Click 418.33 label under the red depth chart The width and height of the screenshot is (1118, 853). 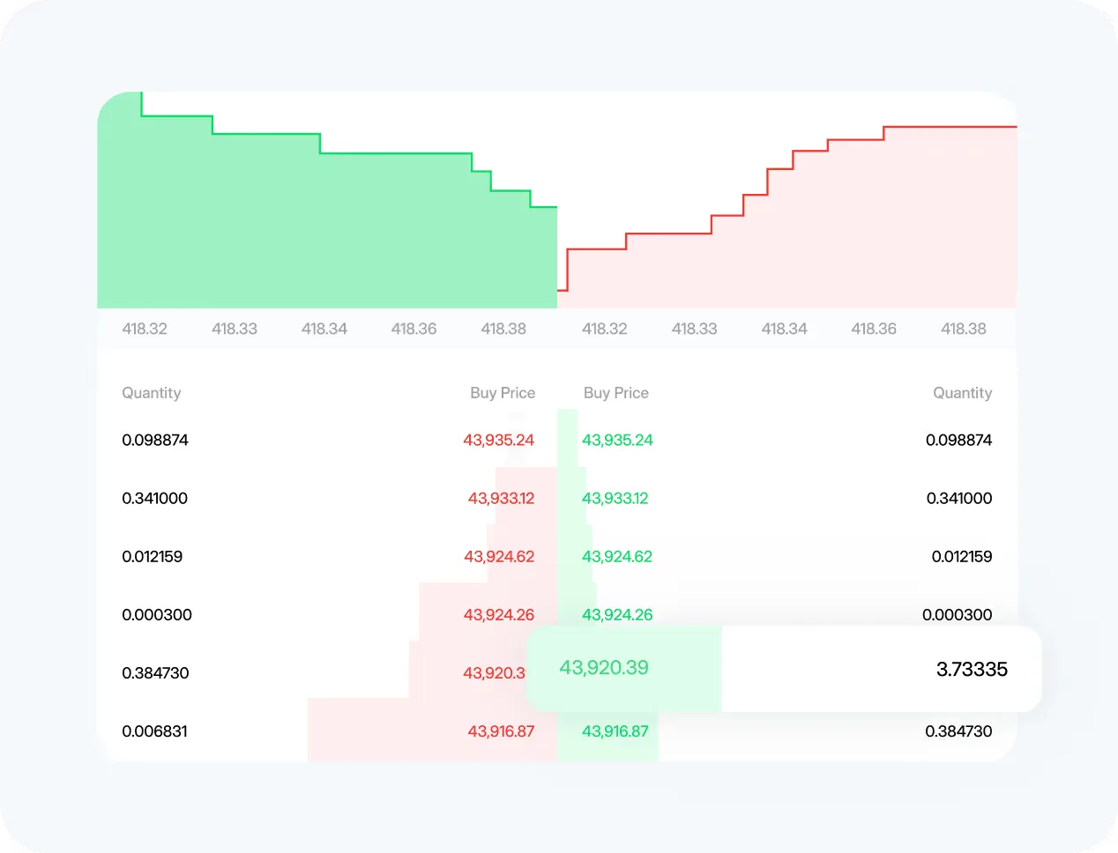point(695,329)
